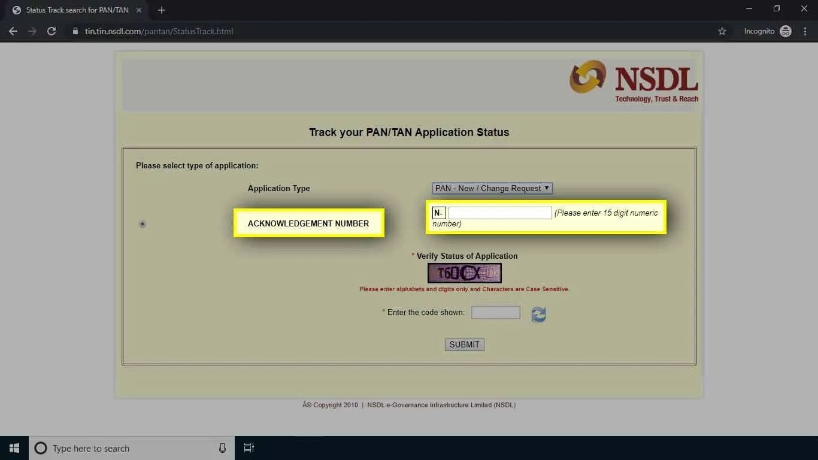The image size is (818, 460).
Task: Click the acknowledgement number input field
Action: pos(500,213)
